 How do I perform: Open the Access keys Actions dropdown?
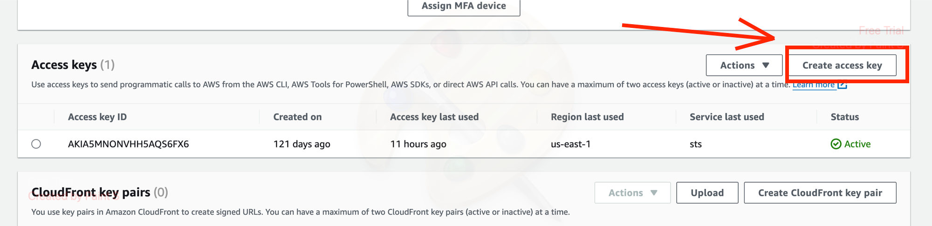(744, 66)
